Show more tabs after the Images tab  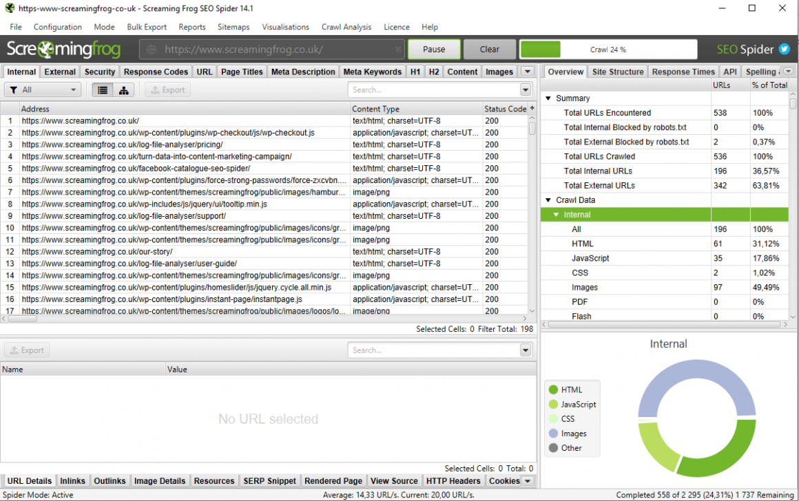click(x=527, y=72)
